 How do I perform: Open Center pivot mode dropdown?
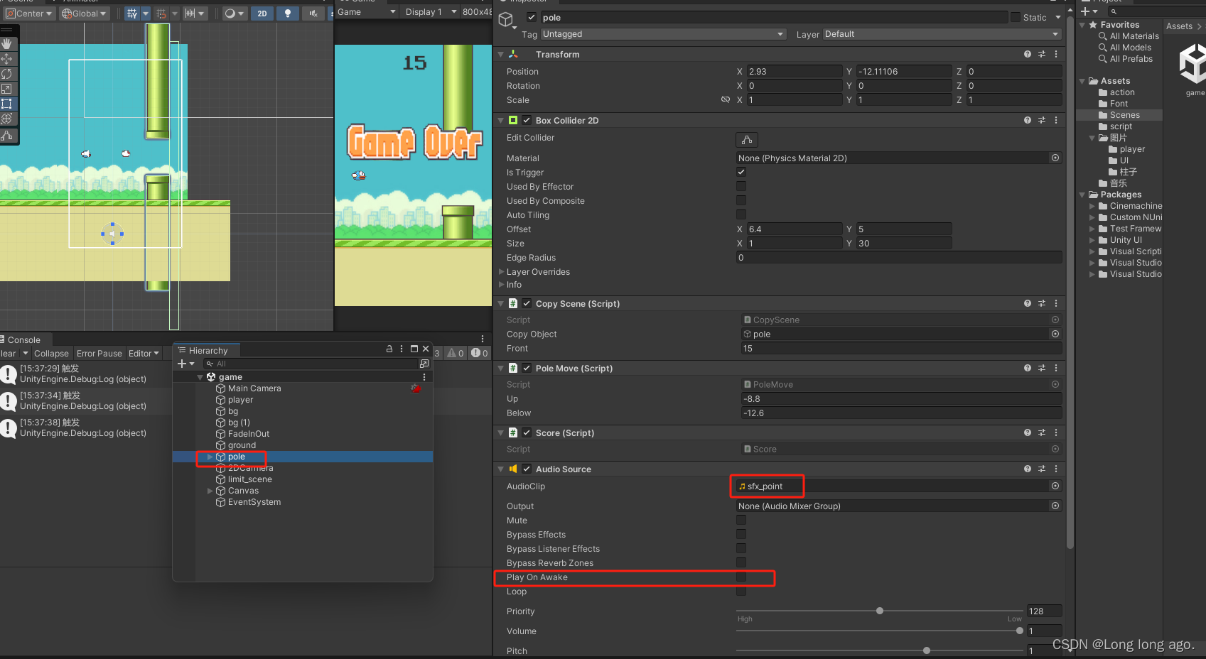tap(29, 13)
